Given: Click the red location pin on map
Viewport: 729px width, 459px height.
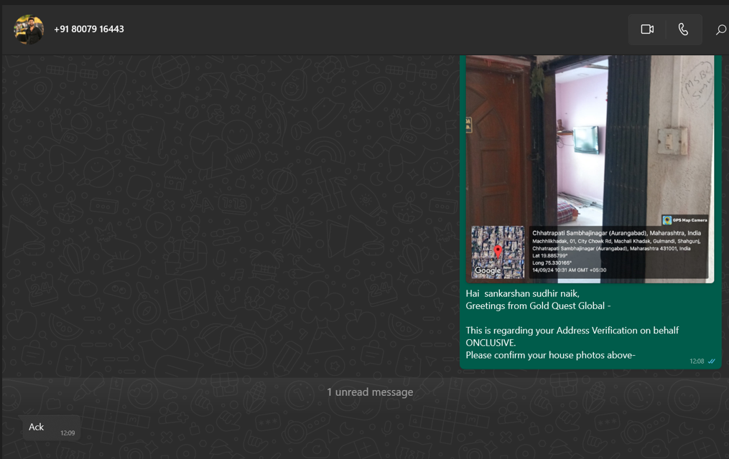Looking at the screenshot, I should click(x=498, y=251).
